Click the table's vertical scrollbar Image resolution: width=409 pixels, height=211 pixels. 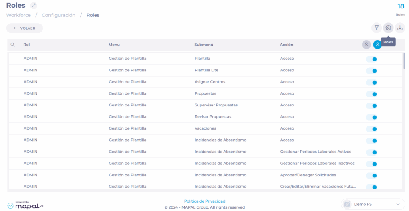pyautogui.click(x=404, y=61)
